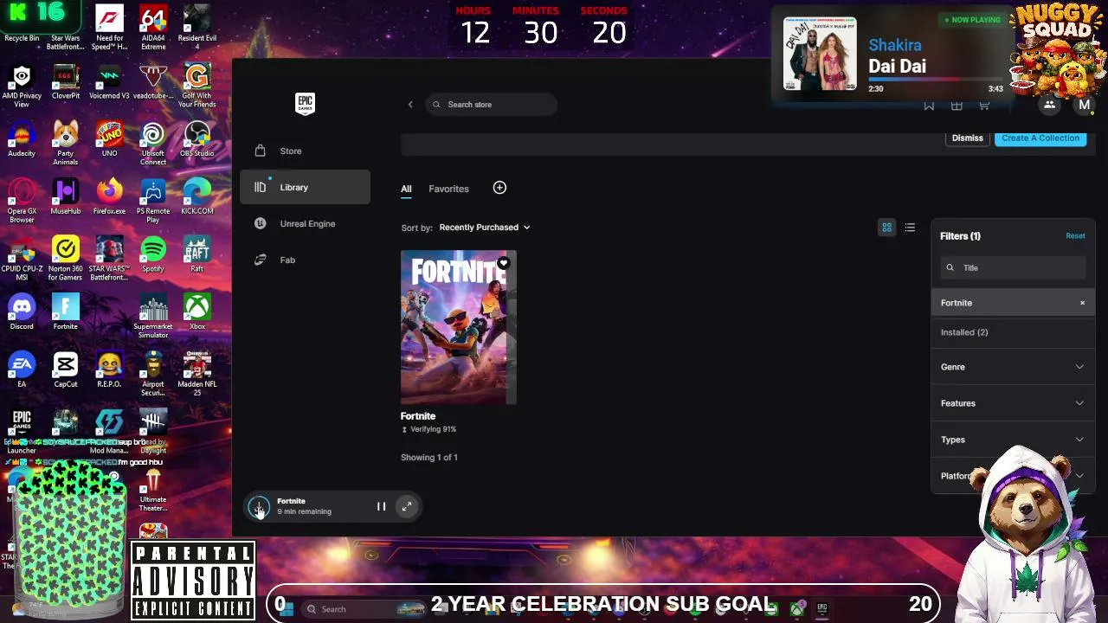The height and width of the screenshot is (623, 1108).
Task: Open AIDA64 Extreme desktop shortcut
Action: 153,28
